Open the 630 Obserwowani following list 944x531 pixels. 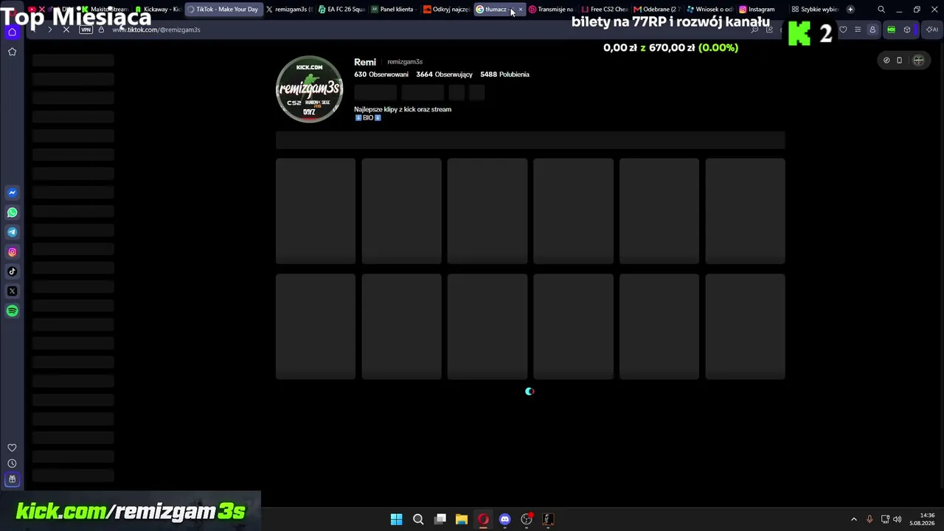click(x=381, y=74)
